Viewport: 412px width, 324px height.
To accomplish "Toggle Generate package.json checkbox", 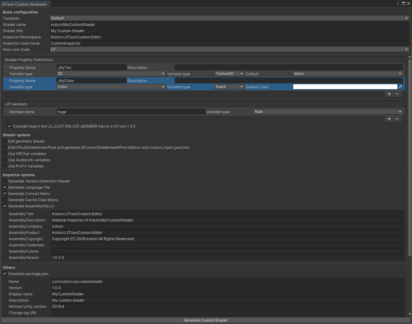I will [x=5, y=274].
